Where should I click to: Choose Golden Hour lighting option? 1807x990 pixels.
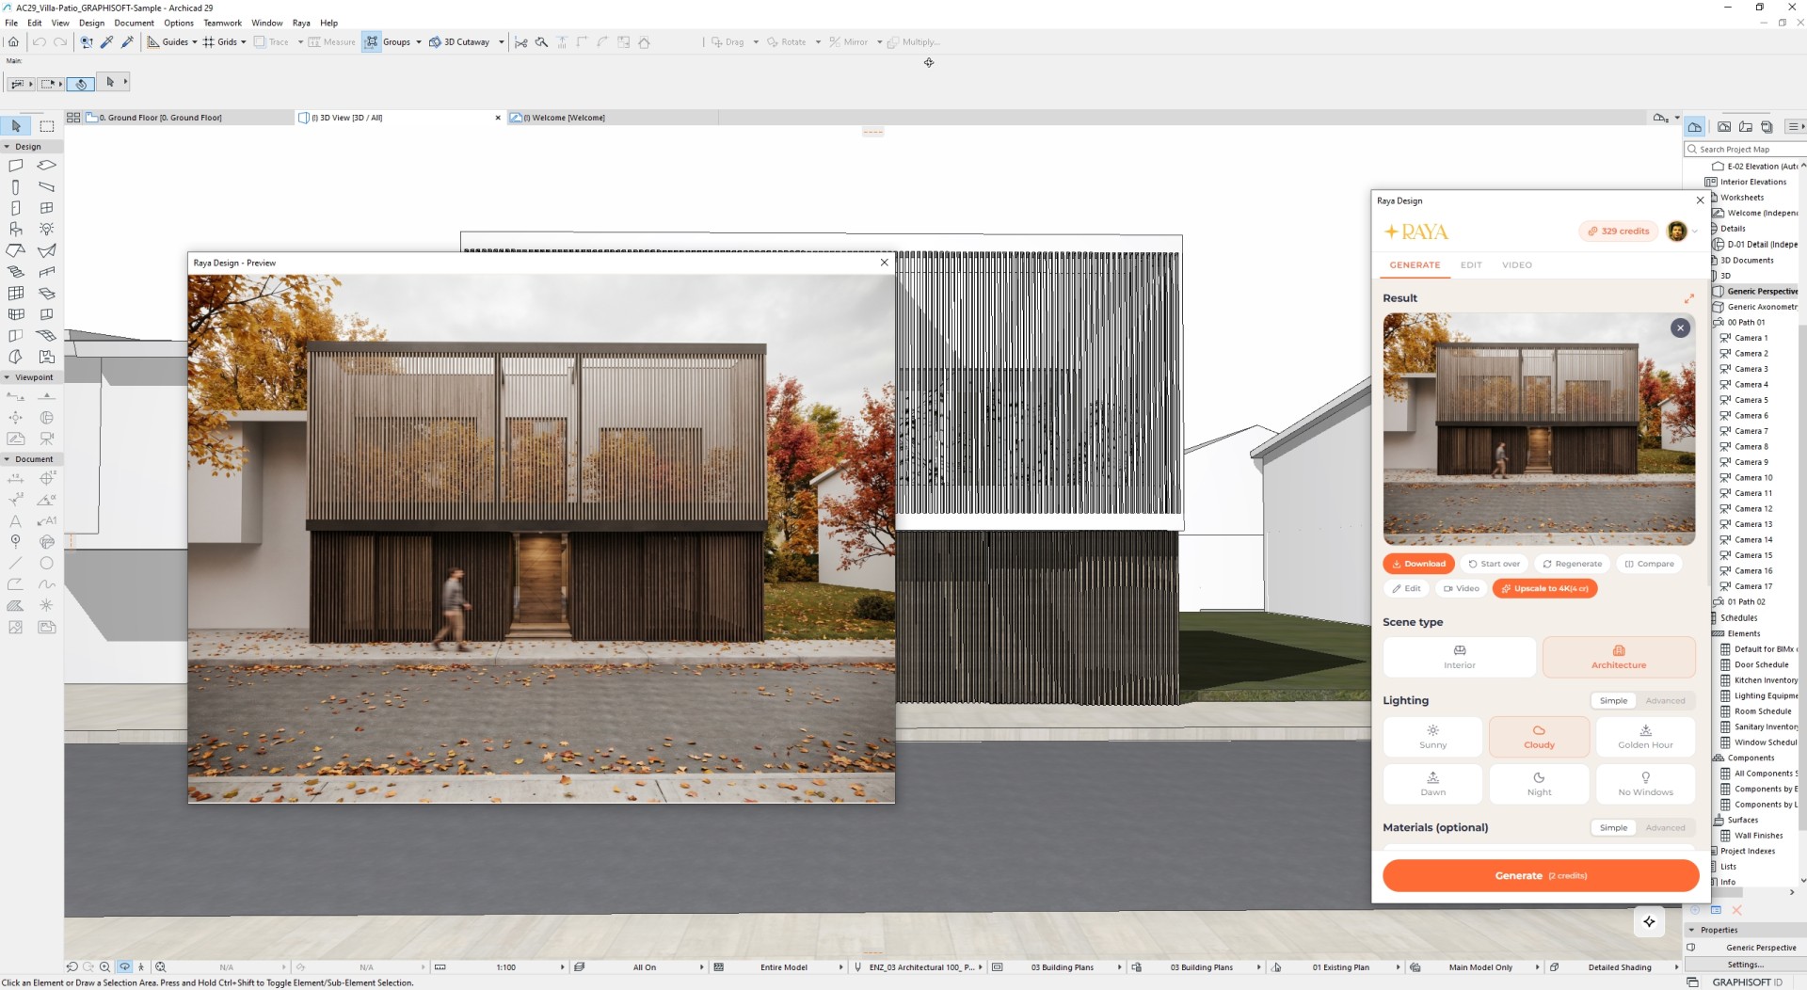(x=1645, y=737)
